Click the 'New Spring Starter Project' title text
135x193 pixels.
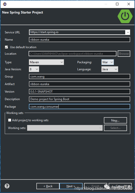(23, 13)
